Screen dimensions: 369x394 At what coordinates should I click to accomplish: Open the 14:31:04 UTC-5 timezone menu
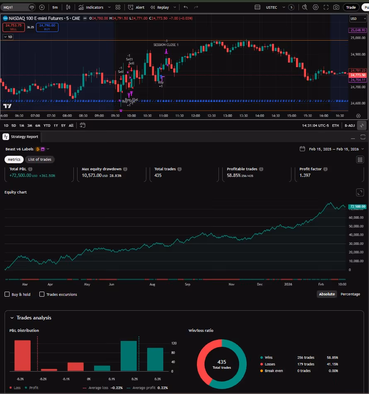pos(316,126)
